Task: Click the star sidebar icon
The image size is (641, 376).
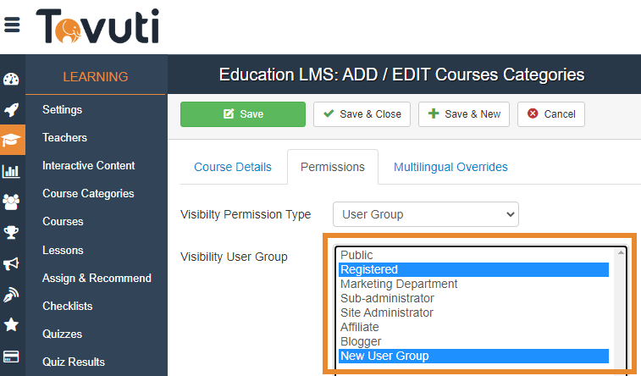Action: pos(12,324)
